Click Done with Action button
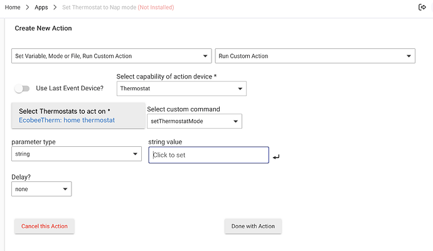Screen dimensions: 433x251 (x=253, y=226)
